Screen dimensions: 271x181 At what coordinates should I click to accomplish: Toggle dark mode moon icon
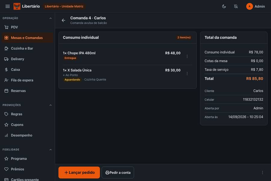[224, 6]
